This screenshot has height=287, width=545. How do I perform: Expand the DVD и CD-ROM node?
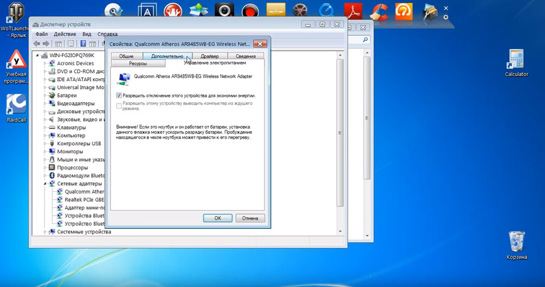(45, 71)
